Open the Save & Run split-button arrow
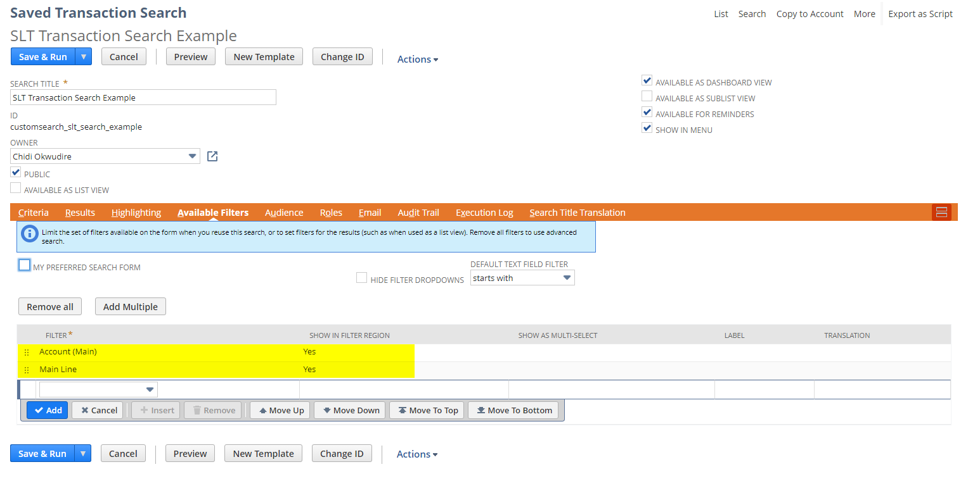Image resolution: width=968 pixels, height=481 pixels. 83,56
